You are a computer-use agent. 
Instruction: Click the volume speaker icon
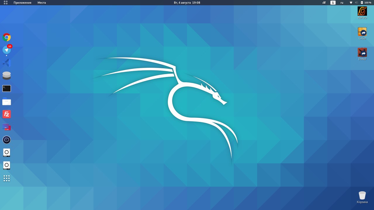tap(356, 3)
